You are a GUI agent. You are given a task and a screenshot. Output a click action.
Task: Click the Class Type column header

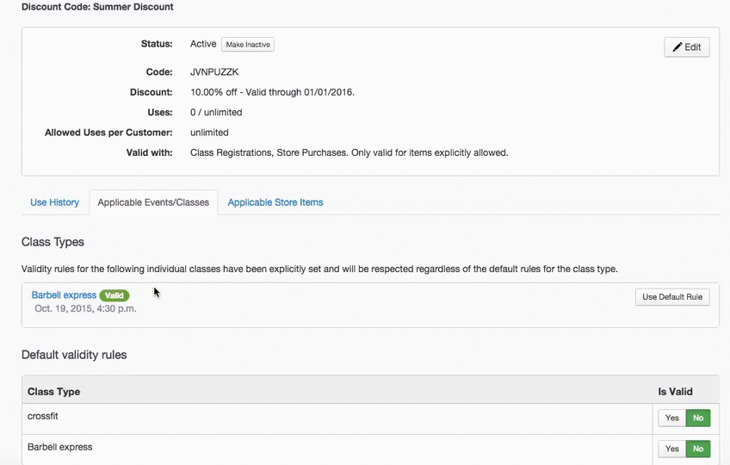pyautogui.click(x=53, y=391)
